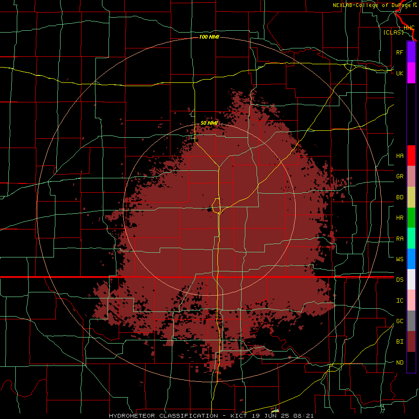Click the GR legend label
Viewport: 419px width, 419px height.
[x=399, y=176]
